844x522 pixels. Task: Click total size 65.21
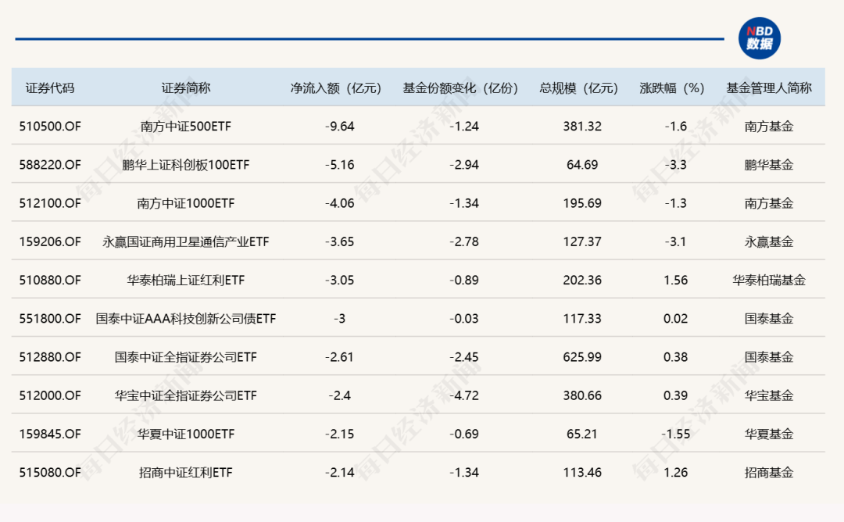point(582,434)
